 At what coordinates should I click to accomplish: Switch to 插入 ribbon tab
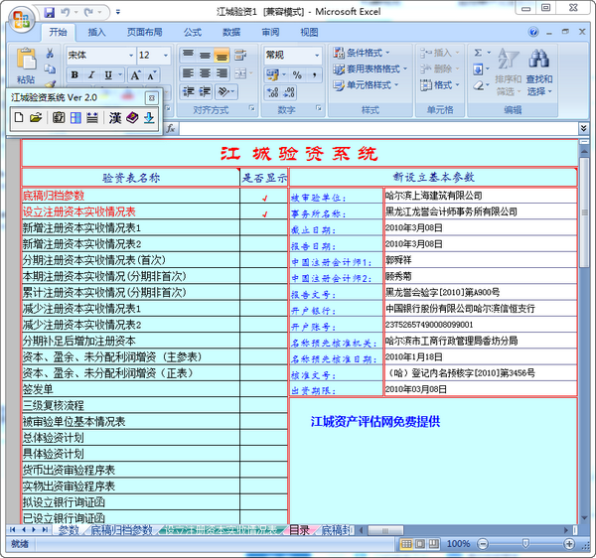click(x=96, y=33)
